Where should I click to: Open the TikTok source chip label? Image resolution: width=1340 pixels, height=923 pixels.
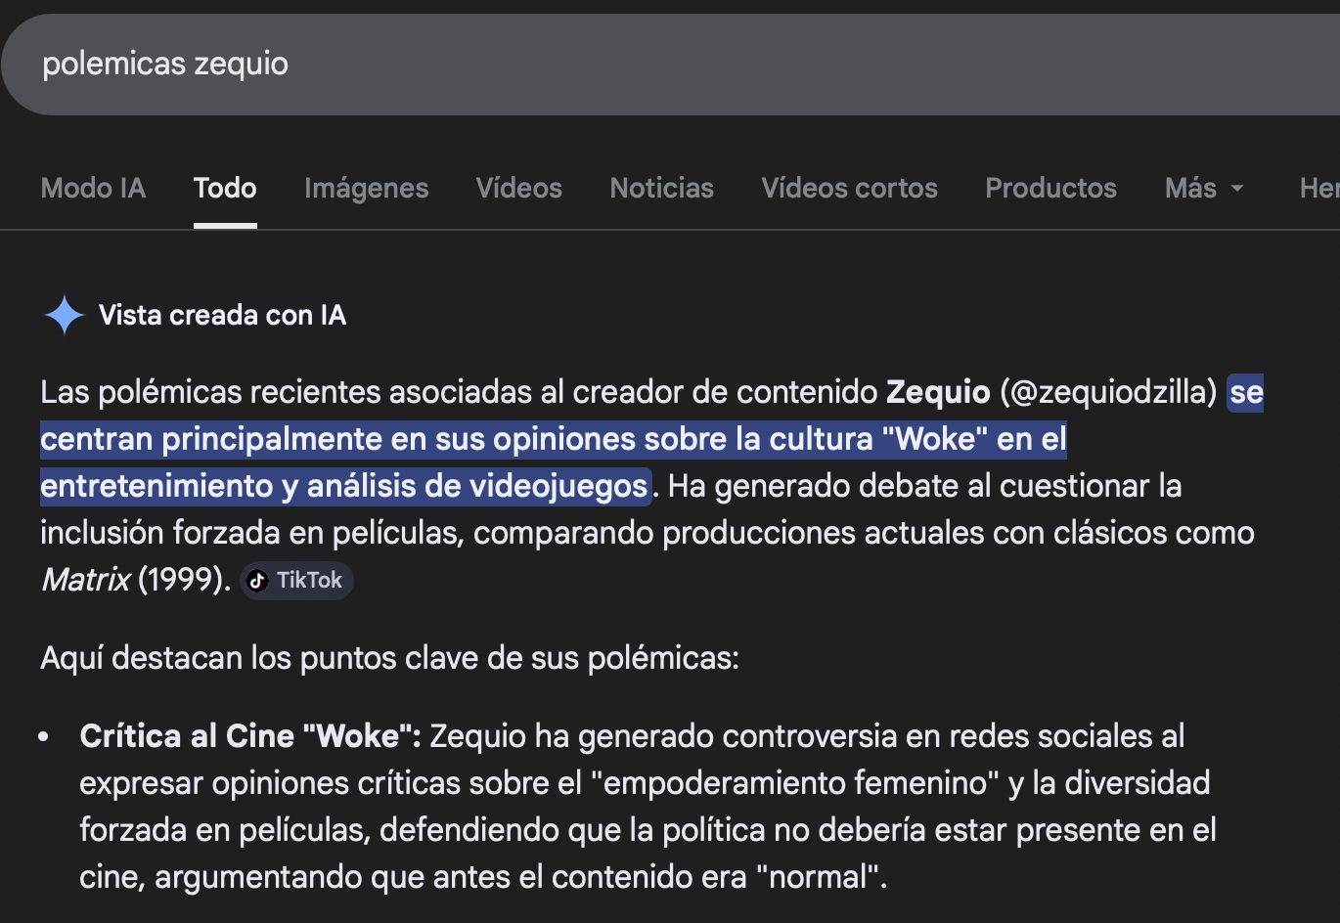pyautogui.click(x=309, y=581)
